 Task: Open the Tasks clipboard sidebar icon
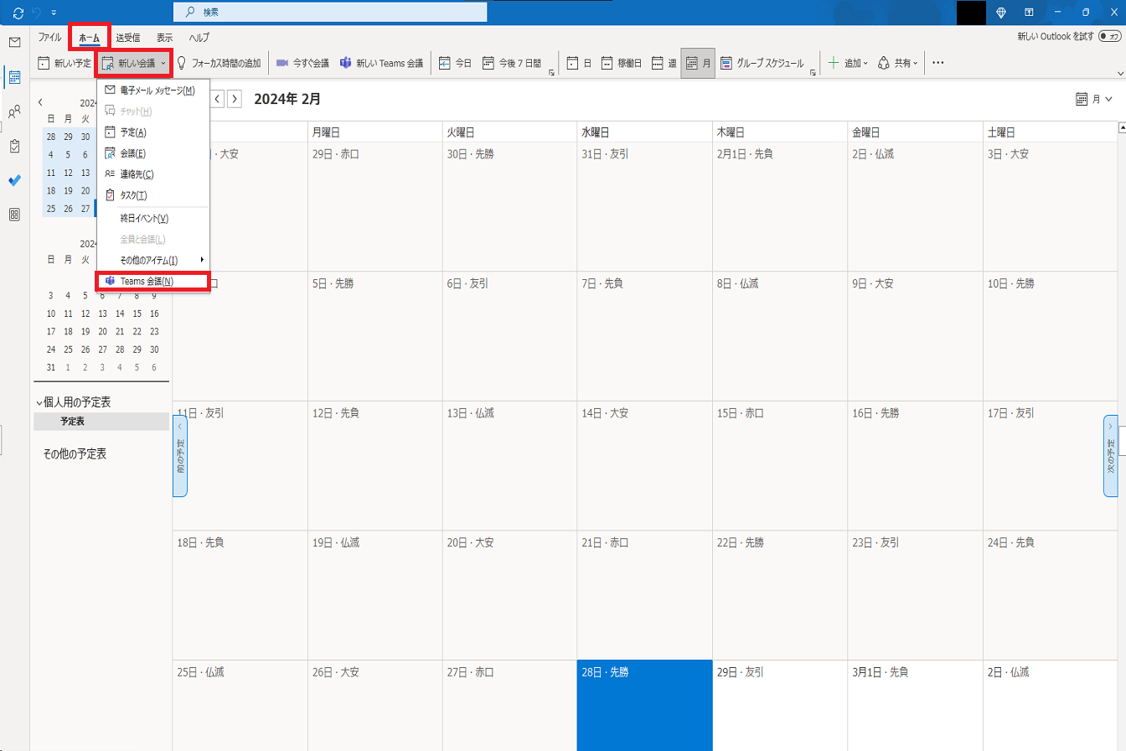pos(14,146)
